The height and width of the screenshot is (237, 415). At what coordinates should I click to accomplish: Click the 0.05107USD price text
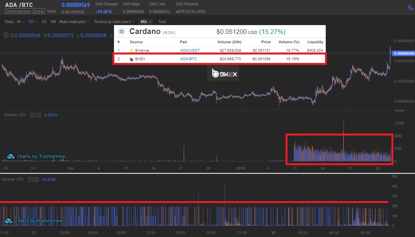point(73,12)
